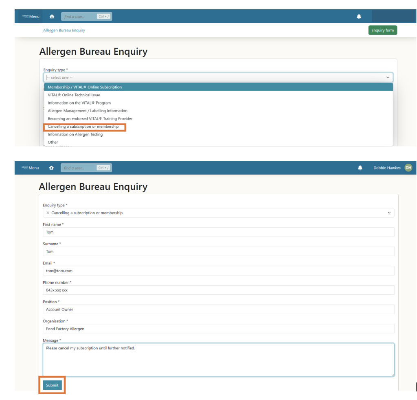
Task: Choose 'Membership / VITAL® Online Subscription' option
Action: click(x=85, y=87)
